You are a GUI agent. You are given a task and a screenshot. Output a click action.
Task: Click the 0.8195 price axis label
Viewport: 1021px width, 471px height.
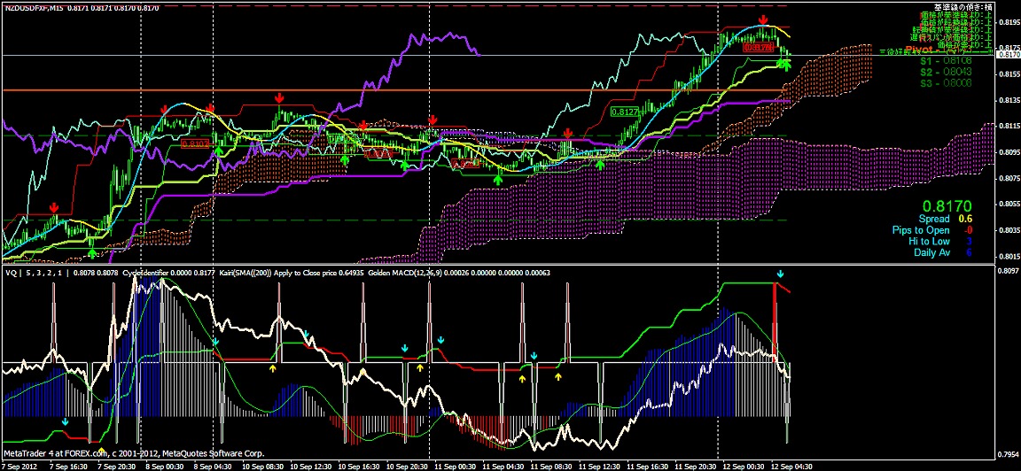(x=1008, y=22)
